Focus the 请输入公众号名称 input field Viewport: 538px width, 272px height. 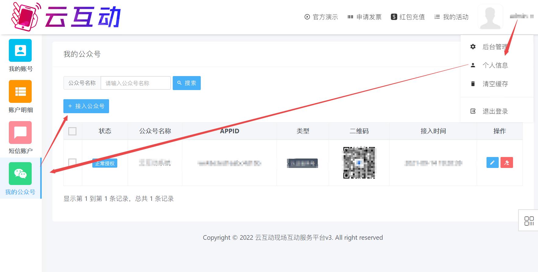pos(136,83)
